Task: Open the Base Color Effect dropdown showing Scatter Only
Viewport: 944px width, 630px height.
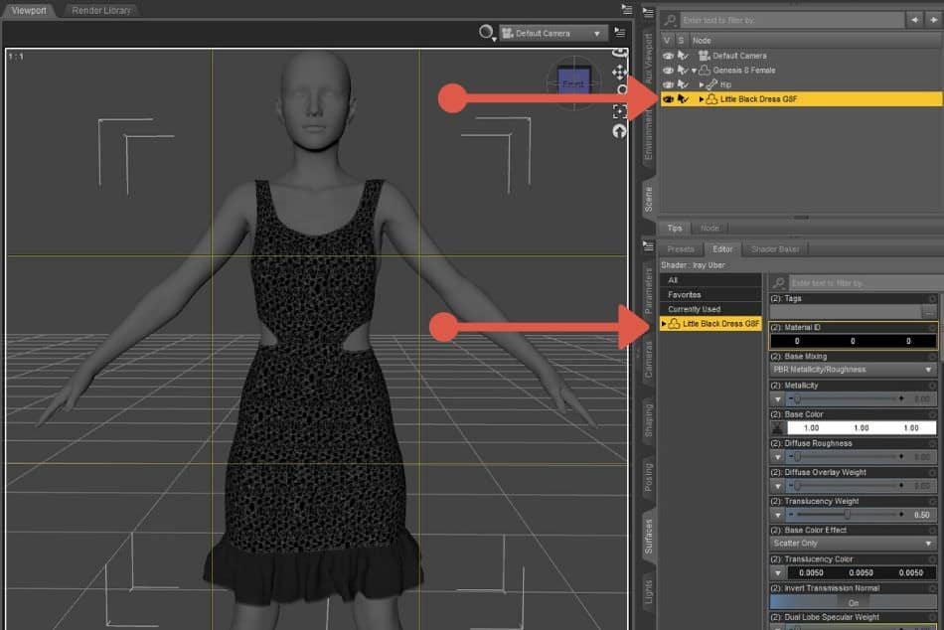Action: pos(853,543)
